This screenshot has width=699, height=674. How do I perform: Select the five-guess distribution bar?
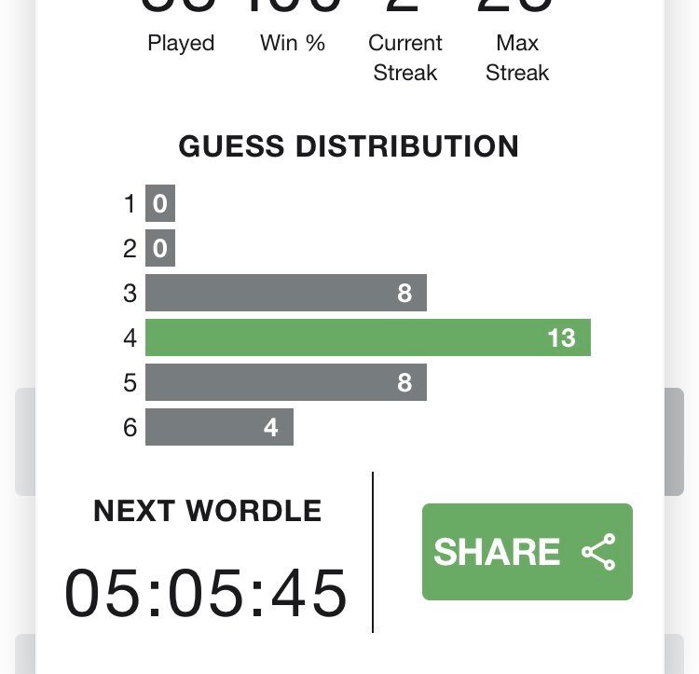(x=285, y=382)
